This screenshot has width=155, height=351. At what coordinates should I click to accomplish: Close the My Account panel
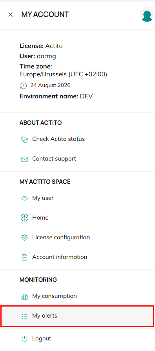click(x=11, y=15)
